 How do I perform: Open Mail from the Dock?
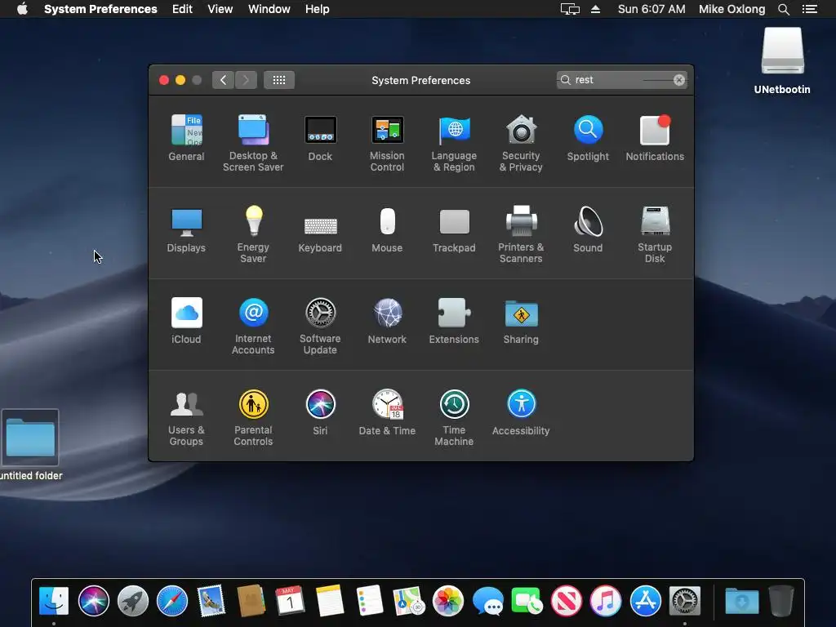point(211,601)
